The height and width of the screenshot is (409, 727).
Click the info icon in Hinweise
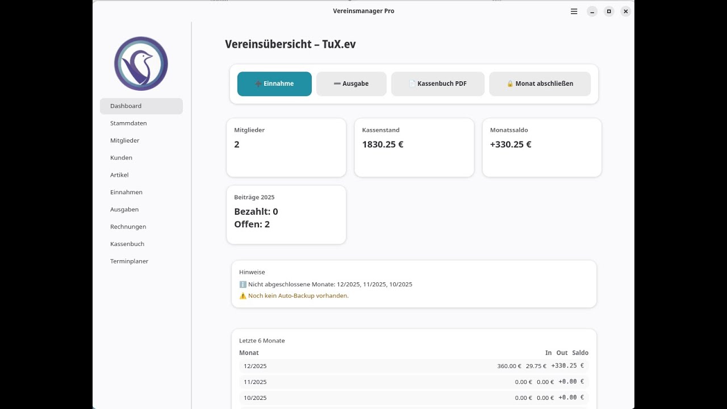pos(243,285)
